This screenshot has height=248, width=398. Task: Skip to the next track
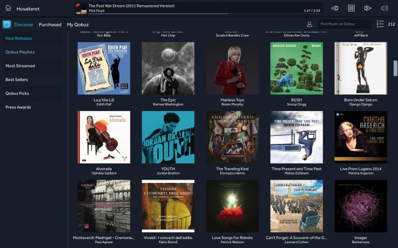[x=368, y=8]
